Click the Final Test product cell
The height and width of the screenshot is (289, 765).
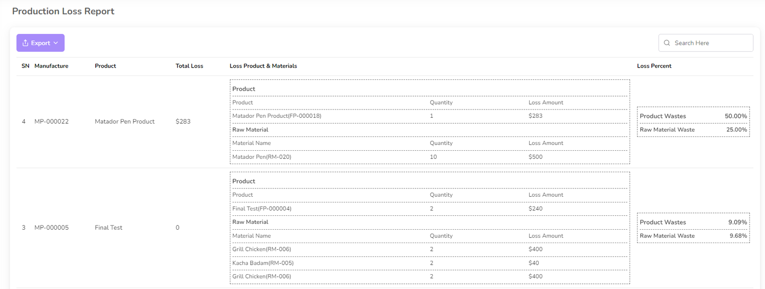(109, 228)
